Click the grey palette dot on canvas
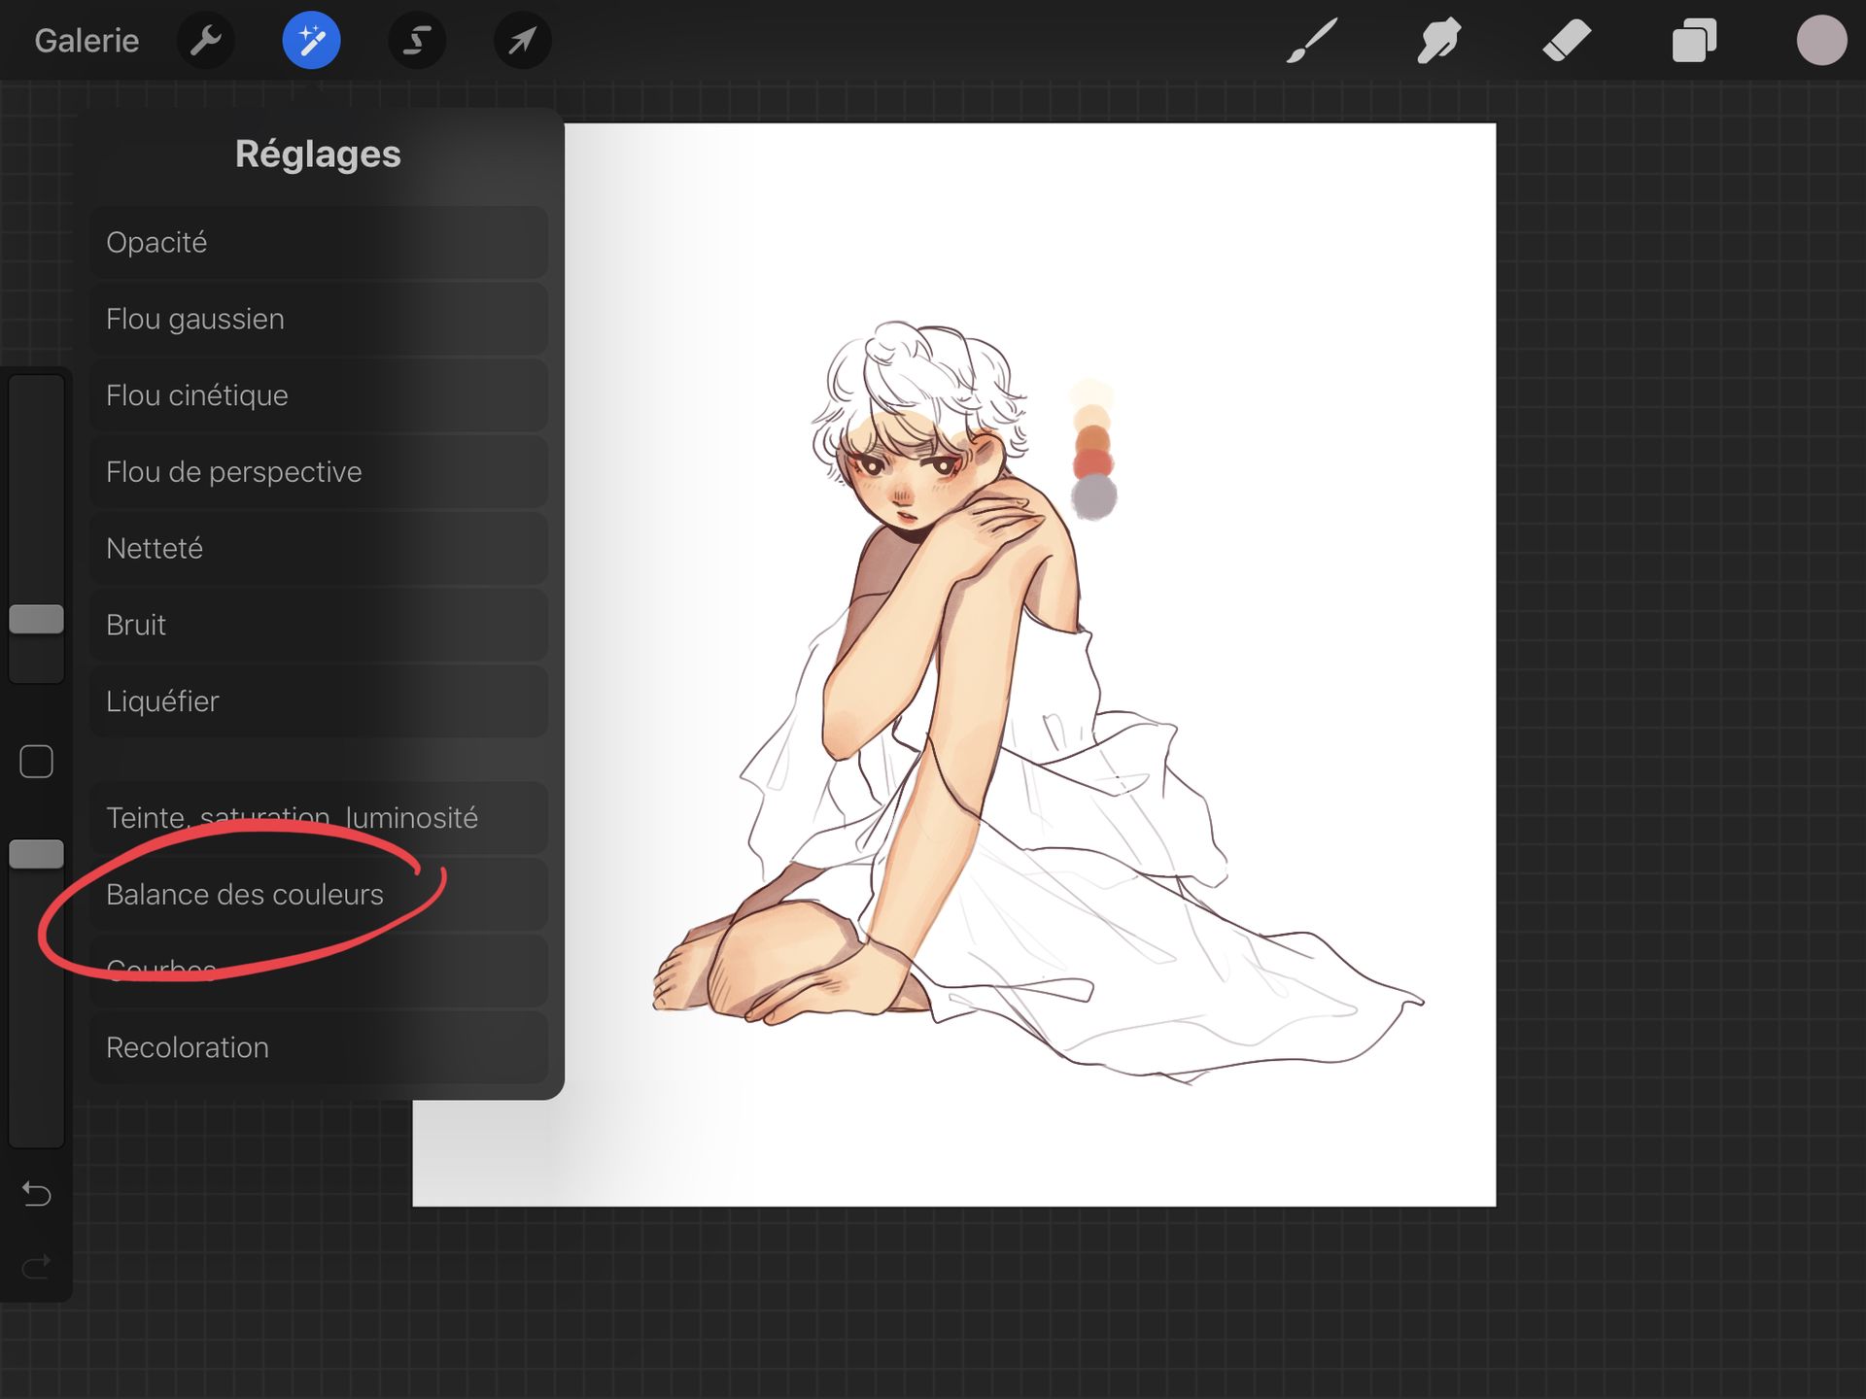The width and height of the screenshot is (1866, 1399). tap(1094, 496)
